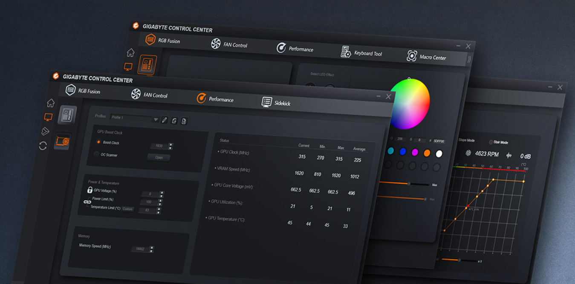Screen dimensions: 575x284
Task: Choose Slope Mode in the fan window
Action: (x=466, y=140)
